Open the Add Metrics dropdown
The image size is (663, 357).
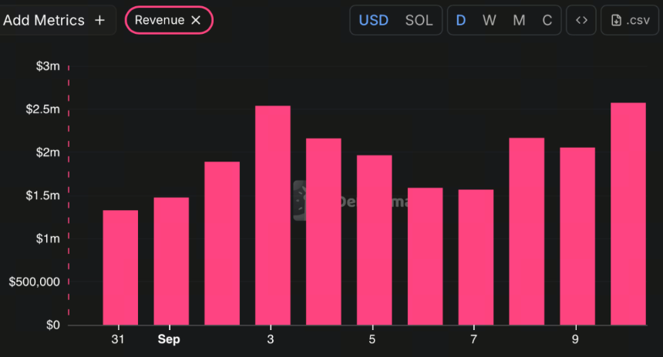tap(57, 20)
